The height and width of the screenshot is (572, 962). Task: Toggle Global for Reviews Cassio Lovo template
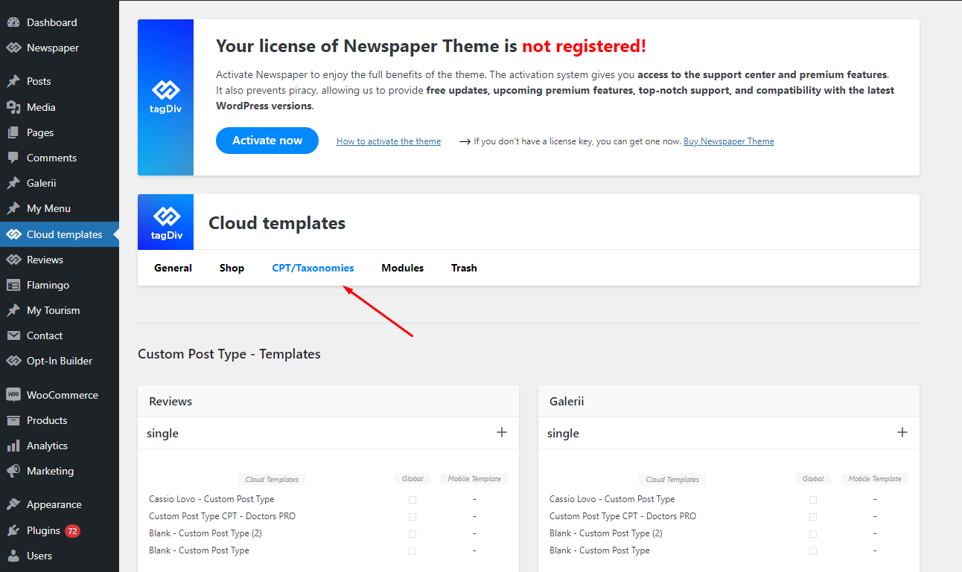pos(412,500)
